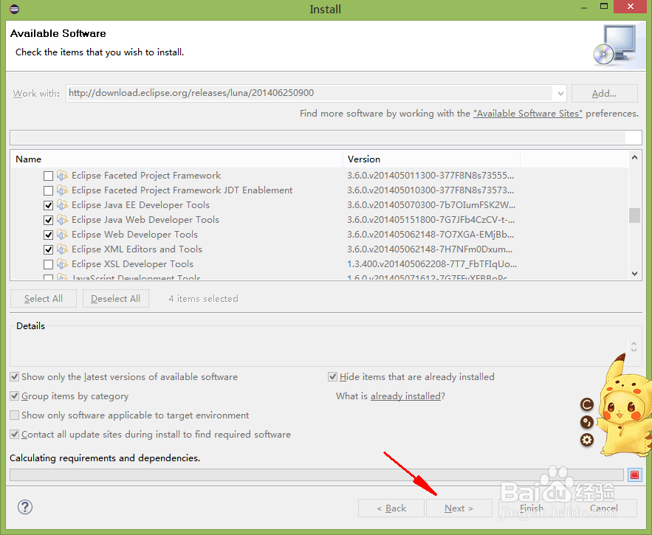Click the Name column header
Viewport: 652px width, 535px height.
click(176, 159)
